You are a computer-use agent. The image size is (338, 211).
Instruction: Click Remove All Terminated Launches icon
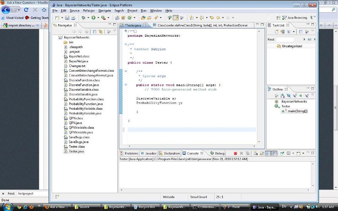[x=248, y=153]
